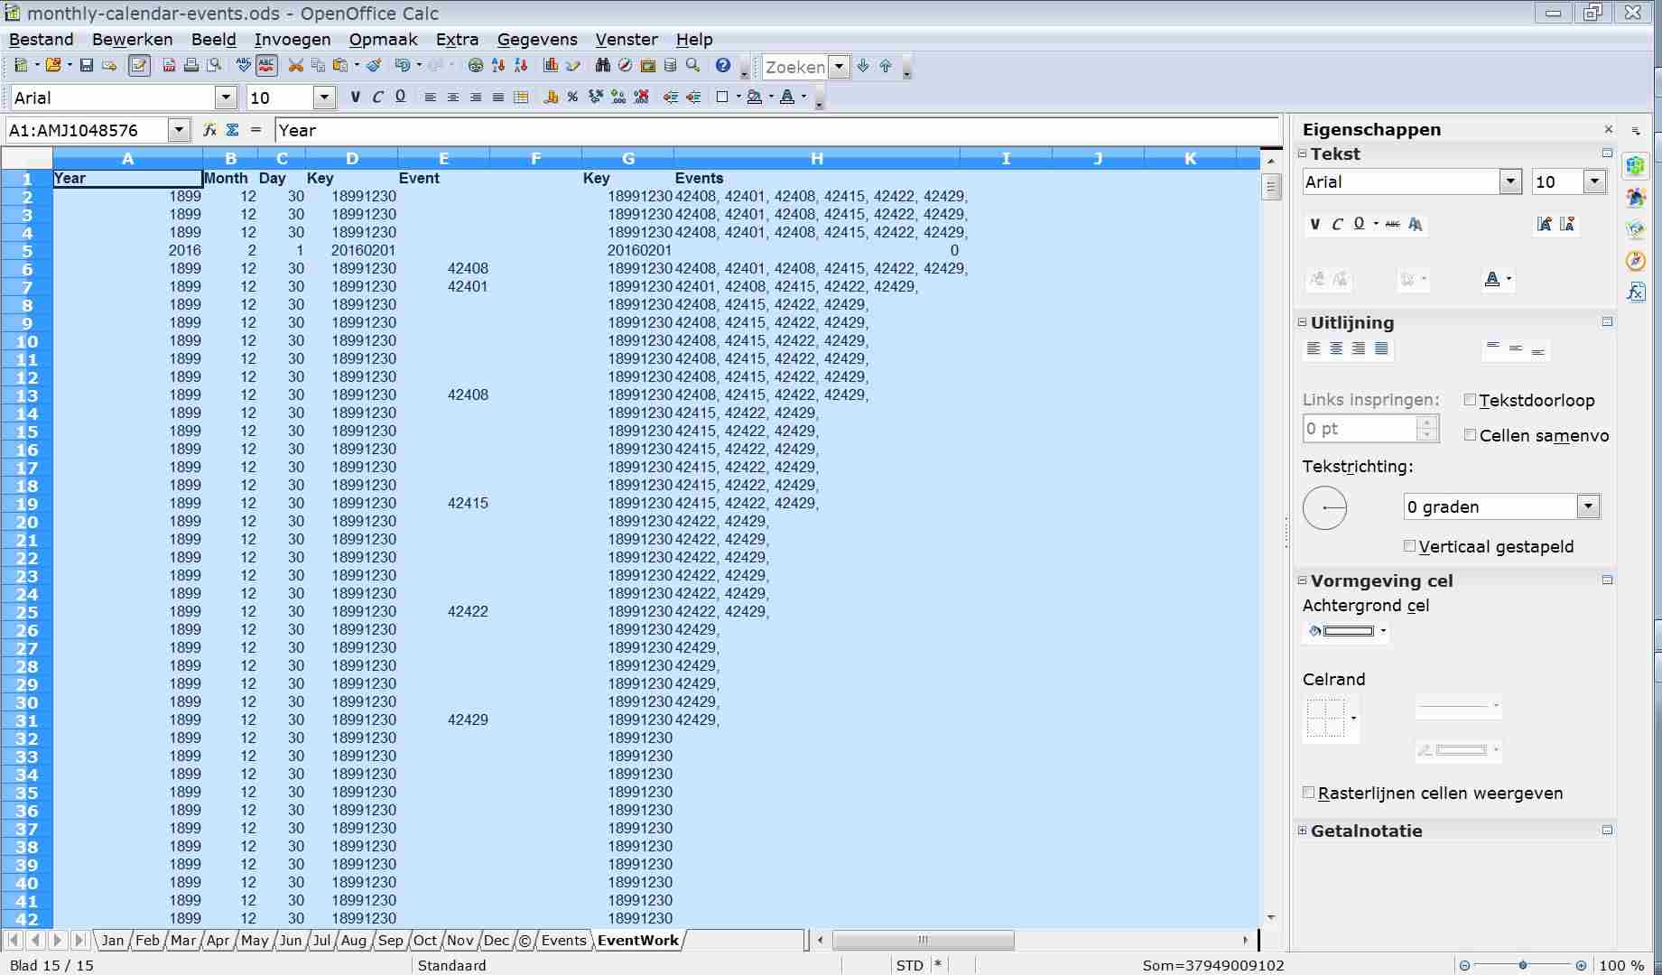Open the Zoeken search dropdown

pyautogui.click(x=840, y=66)
